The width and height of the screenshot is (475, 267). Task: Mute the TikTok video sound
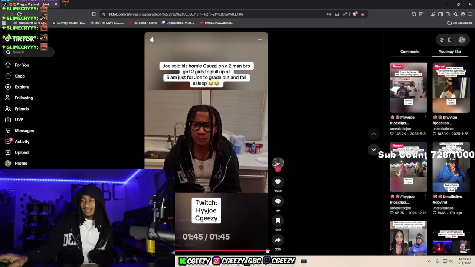pyautogui.click(x=152, y=40)
